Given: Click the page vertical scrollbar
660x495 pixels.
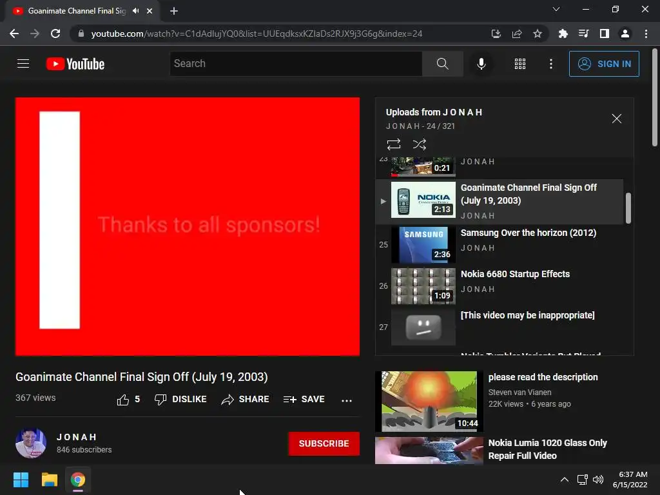Looking at the screenshot, I should click(x=655, y=98).
